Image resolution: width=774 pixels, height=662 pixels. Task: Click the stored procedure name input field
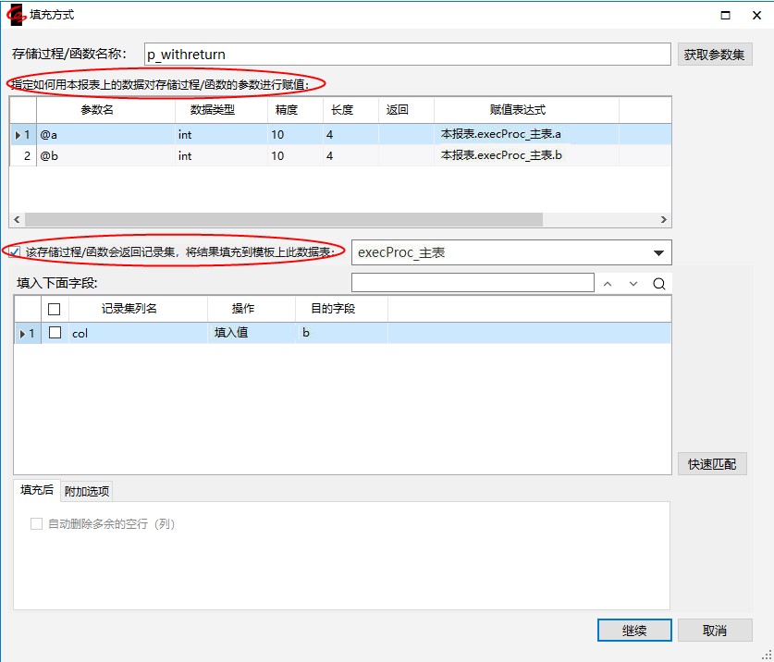coord(407,55)
